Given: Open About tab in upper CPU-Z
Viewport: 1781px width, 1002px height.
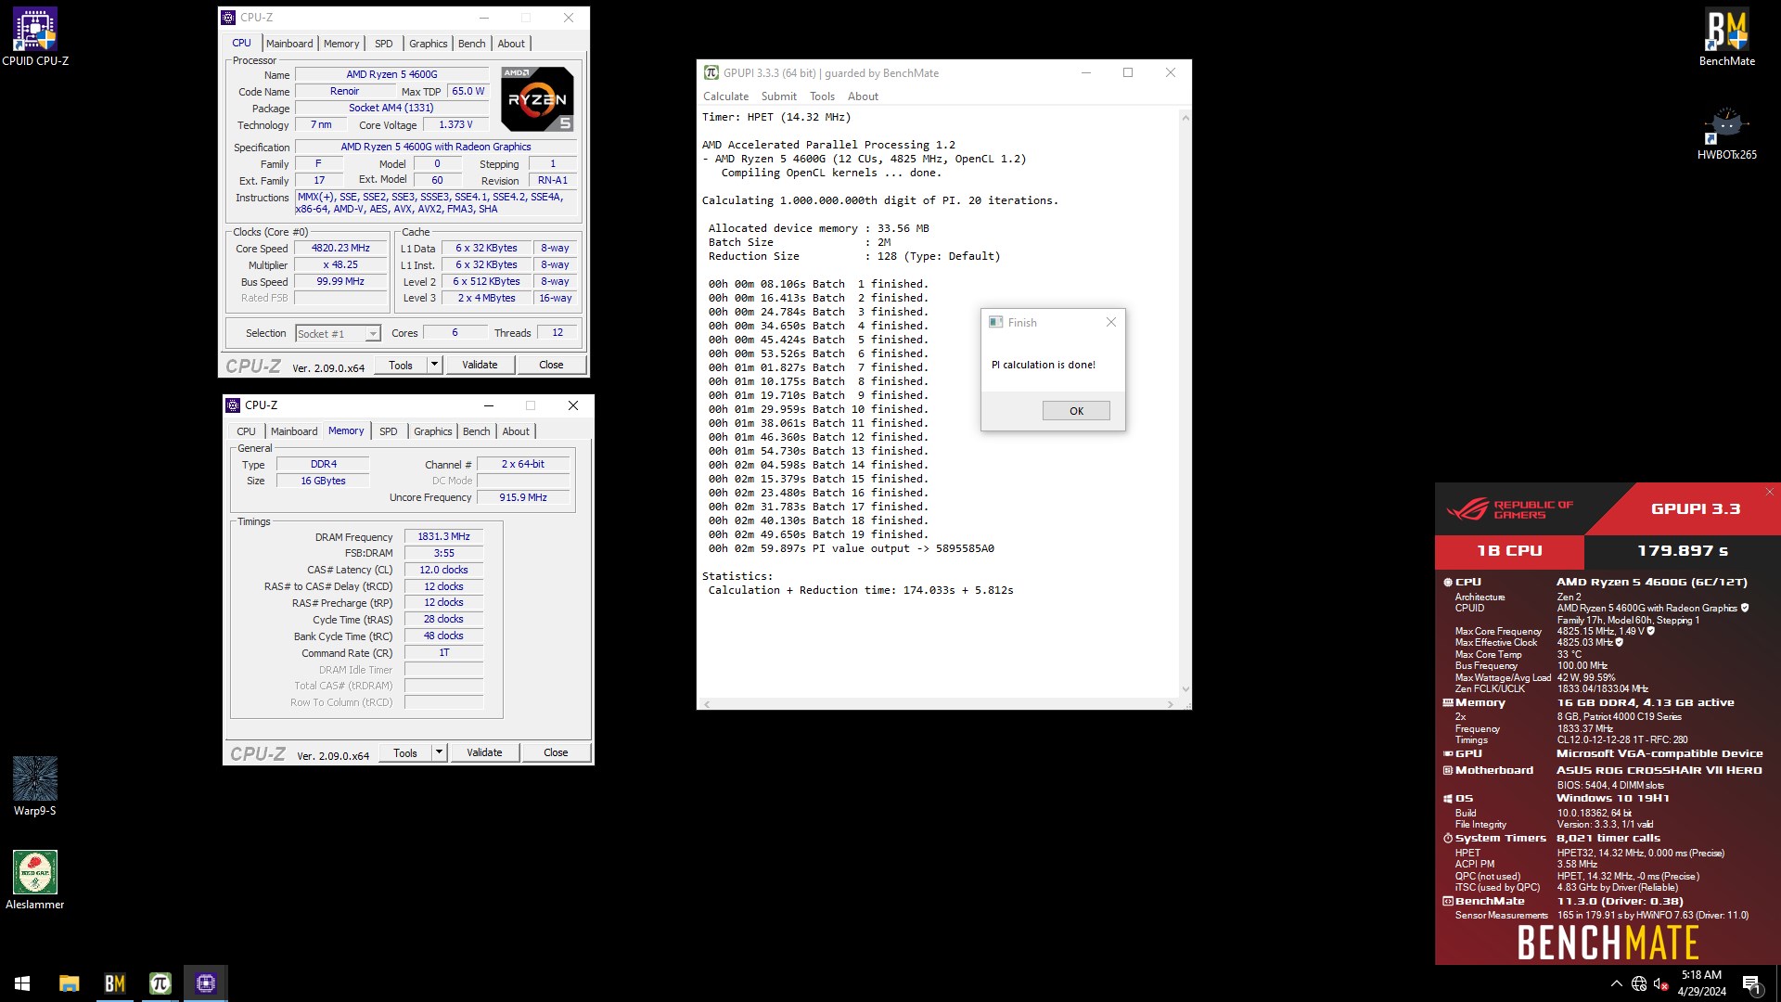Looking at the screenshot, I should point(511,44).
